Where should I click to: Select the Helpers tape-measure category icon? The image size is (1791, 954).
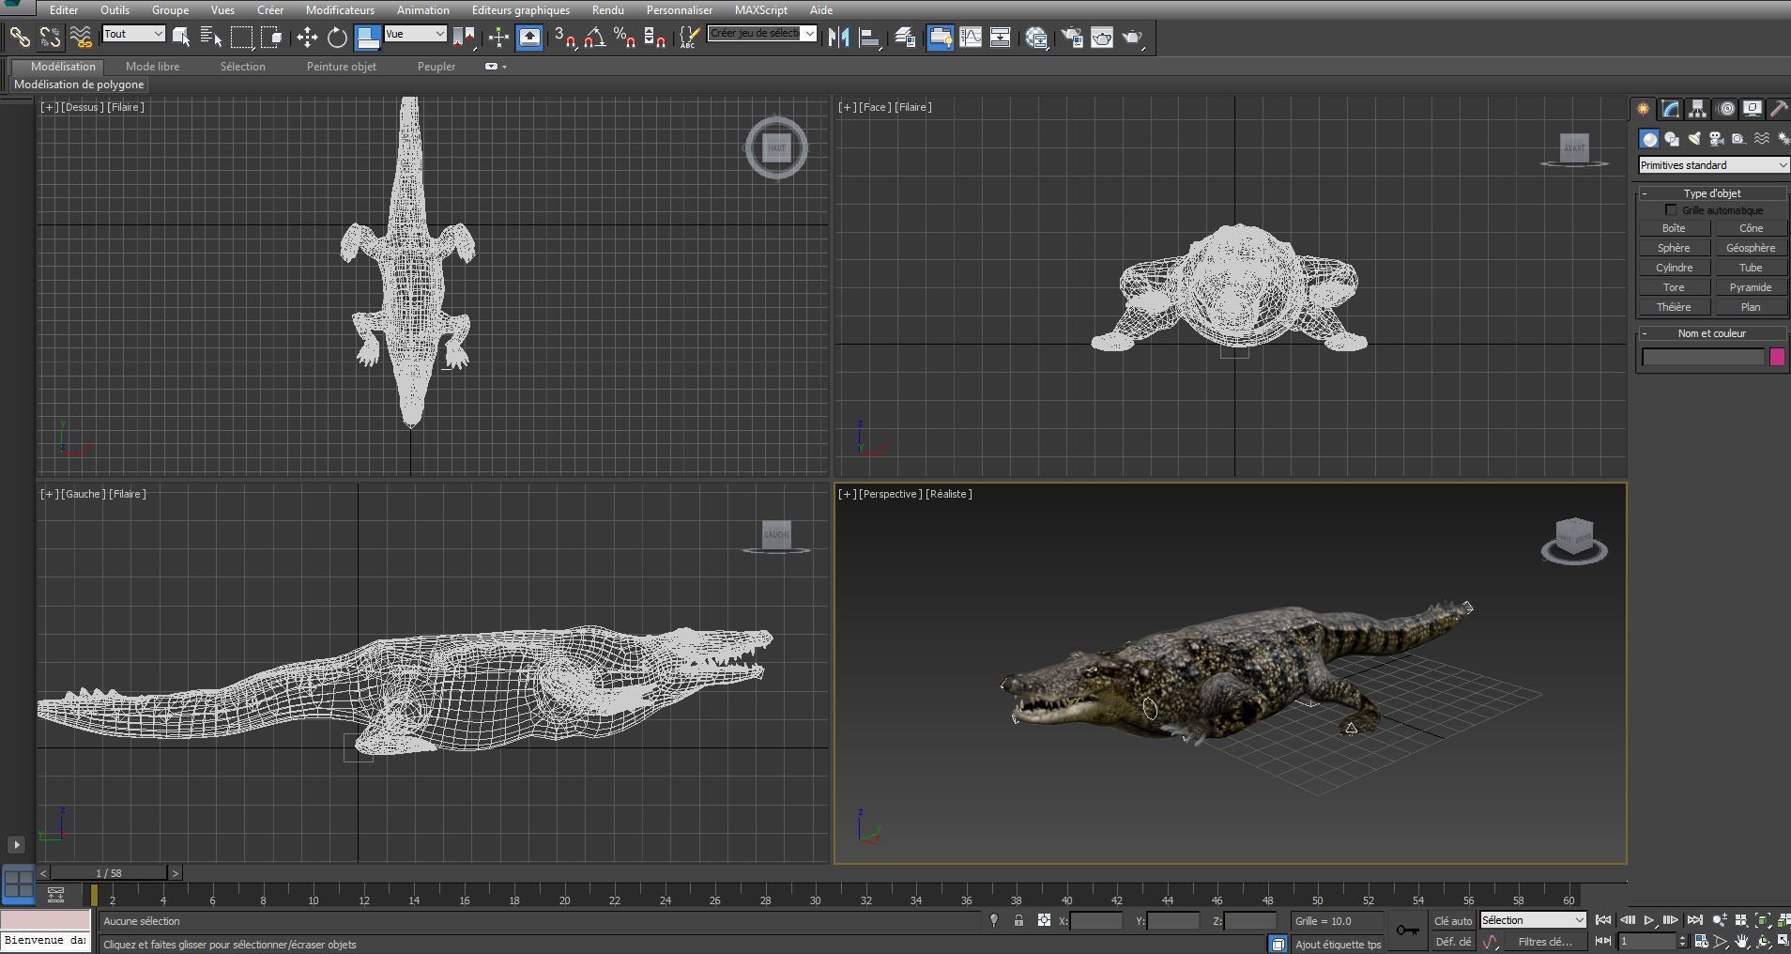(x=1739, y=139)
